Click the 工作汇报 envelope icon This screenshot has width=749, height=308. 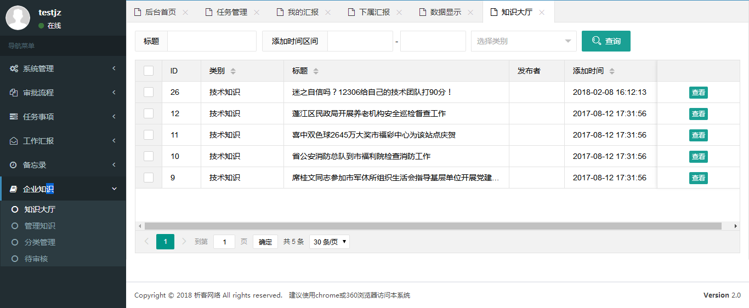pos(14,141)
